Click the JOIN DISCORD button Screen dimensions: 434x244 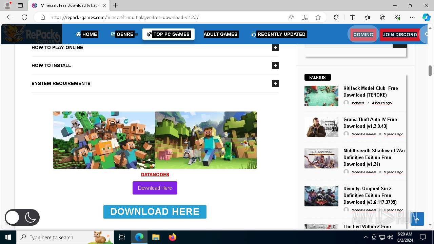pos(400,35)
